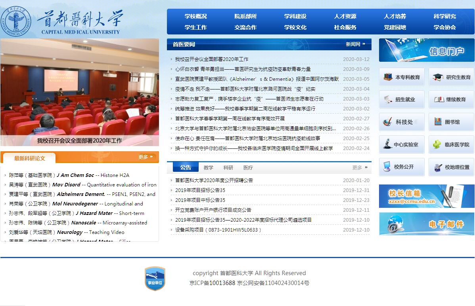This screenshot has width=475, height=306.
Task: Click the 中心实验室 microscope icon
Action: [387, 144]
